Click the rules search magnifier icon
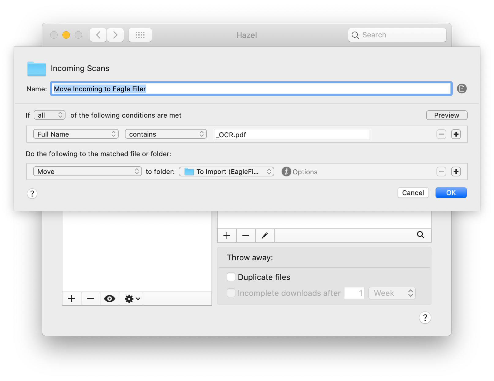Viewport: 494px width, 381px height. [421, 235]
